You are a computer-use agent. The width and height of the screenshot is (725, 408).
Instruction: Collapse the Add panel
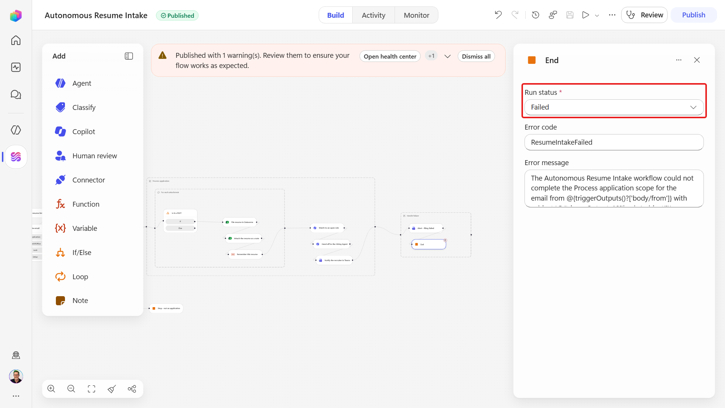click(129, 56)
